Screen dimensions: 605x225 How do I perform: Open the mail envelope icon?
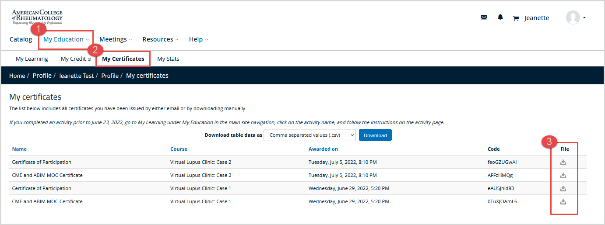coord(484,17)
